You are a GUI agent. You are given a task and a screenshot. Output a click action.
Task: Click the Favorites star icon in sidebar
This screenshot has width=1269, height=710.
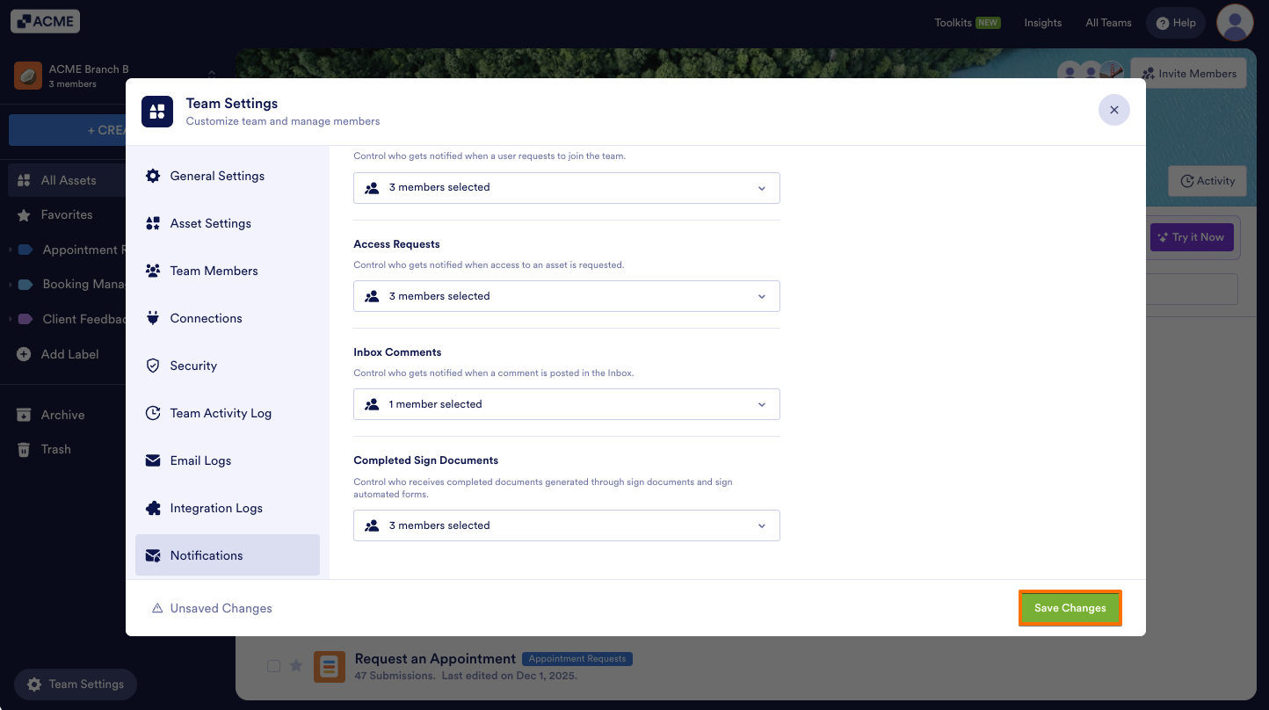pos(24,214)
